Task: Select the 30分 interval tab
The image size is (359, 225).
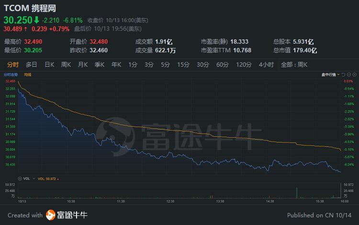Action: pyautogui.click(x=203, y=65)
